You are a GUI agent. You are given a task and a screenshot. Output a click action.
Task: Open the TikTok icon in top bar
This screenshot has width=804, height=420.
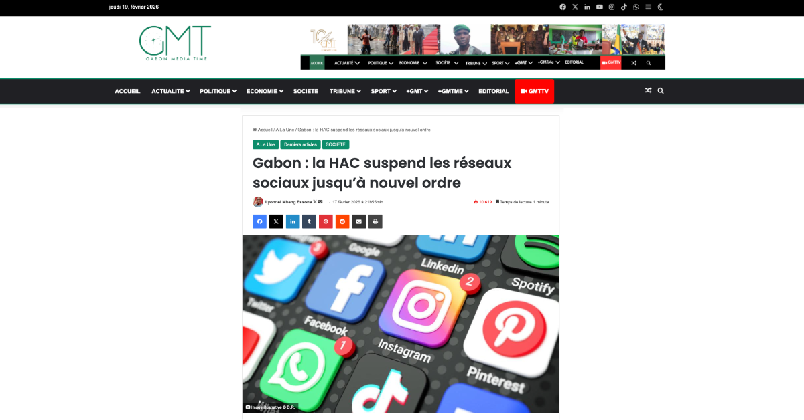tap(624, 7)
